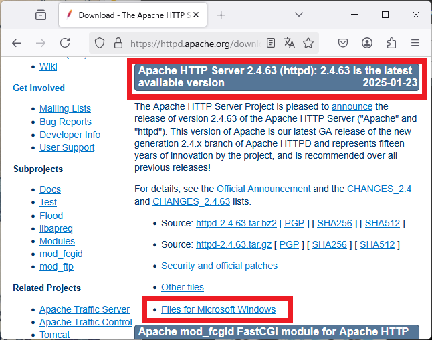Click the Apache HTTP Server 2.4.63 heading
The height and width of the screenshot is (340, 432).
[277, 77]
